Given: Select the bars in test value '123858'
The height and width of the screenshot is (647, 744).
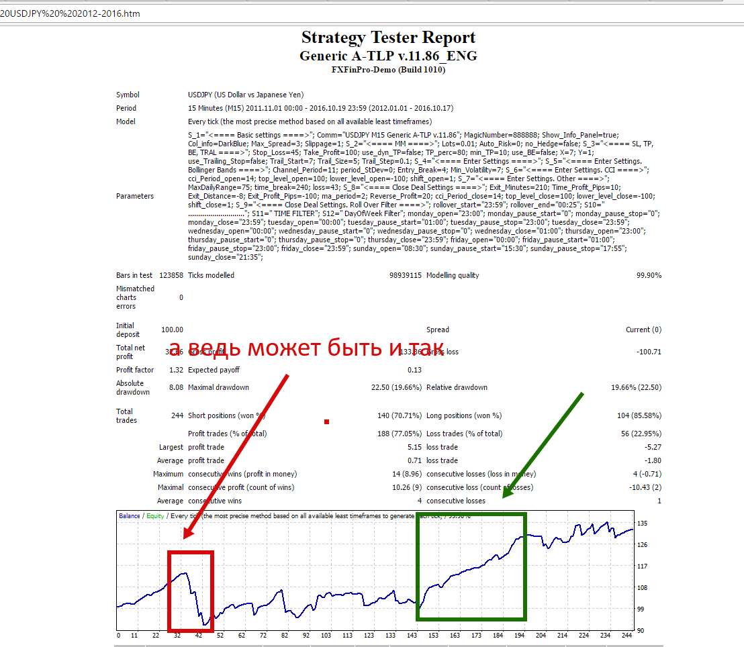Looking at the screenshot, I should tap(171, 275).
